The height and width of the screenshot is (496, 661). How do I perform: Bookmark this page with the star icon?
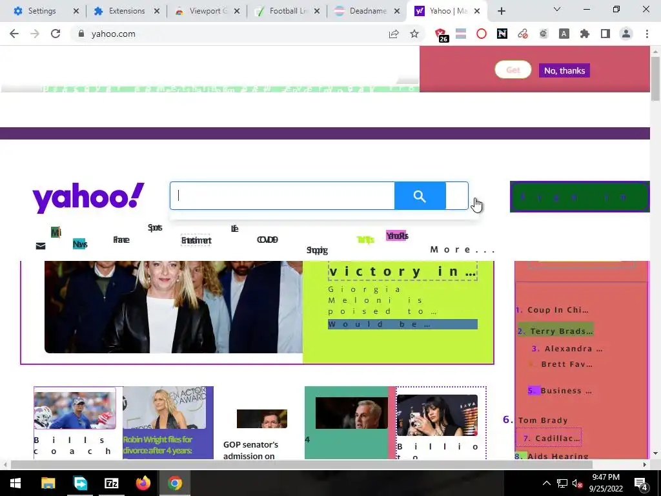(x=414, y=34)
